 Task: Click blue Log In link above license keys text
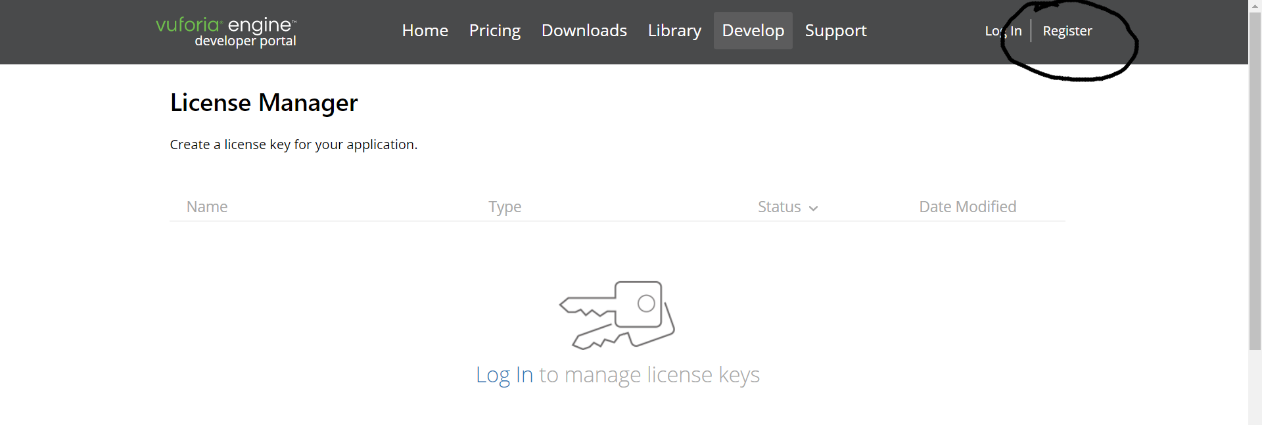pos(504,374)
